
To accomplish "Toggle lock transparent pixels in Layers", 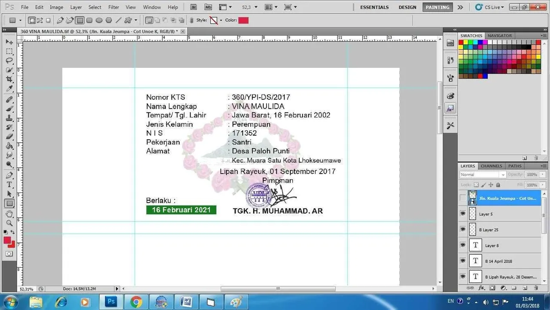I will point(476,185).
